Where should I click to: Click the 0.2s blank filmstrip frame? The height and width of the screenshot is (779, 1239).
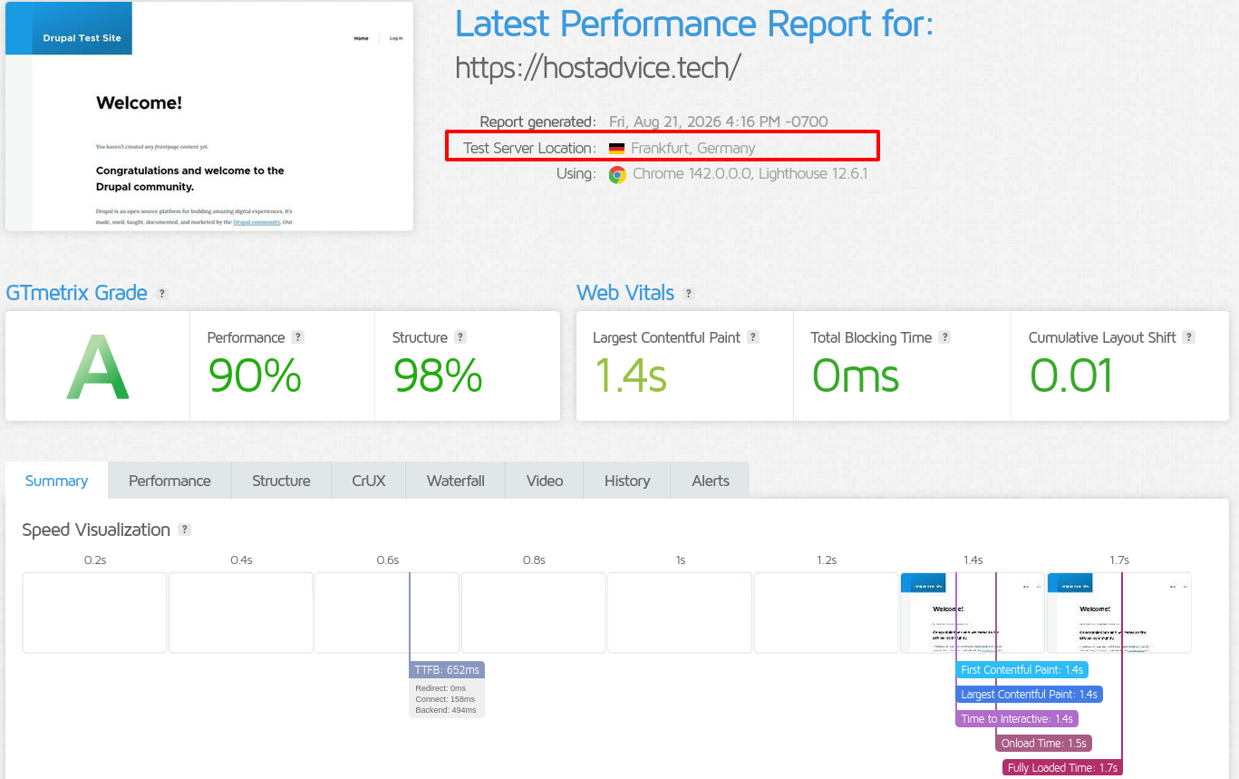point(94,612)
